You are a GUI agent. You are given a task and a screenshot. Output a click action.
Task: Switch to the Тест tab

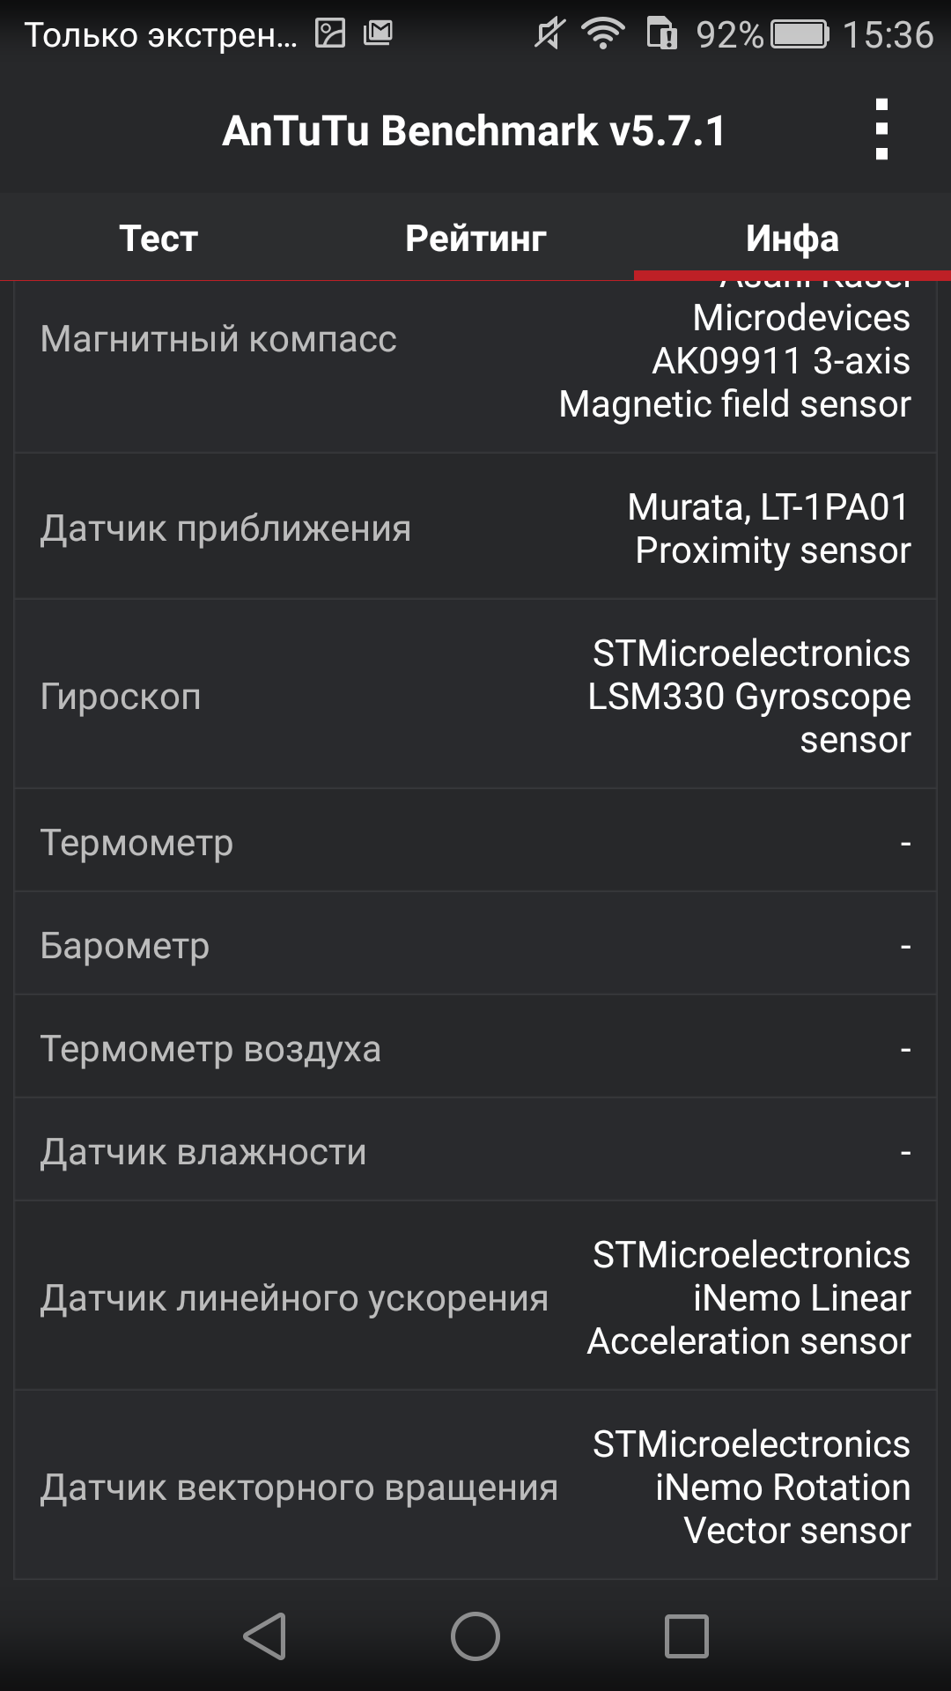coord(158,238)
